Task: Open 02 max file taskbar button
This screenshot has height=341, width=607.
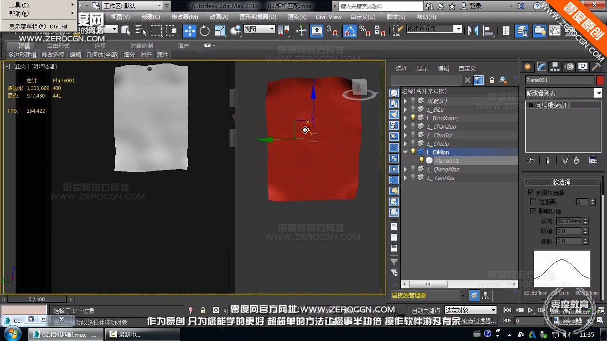Action: click(65, 334)
